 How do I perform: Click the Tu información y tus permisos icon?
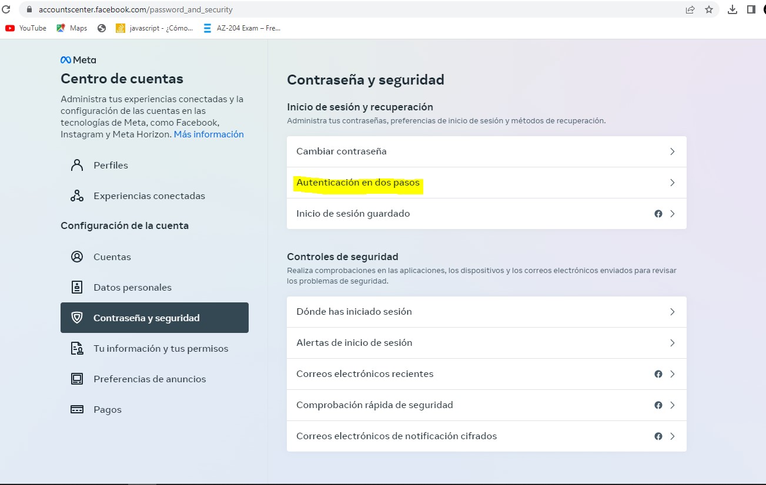(77, 348)
